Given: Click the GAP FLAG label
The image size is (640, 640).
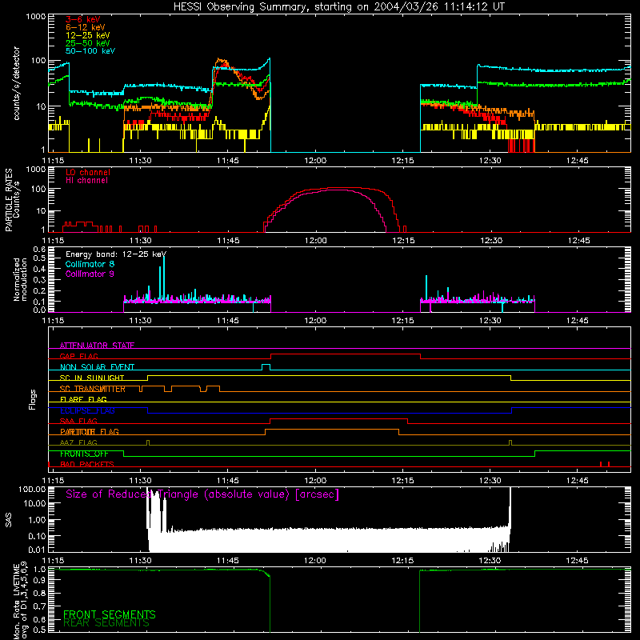Looking at the screenshot, I should [78, 356].
